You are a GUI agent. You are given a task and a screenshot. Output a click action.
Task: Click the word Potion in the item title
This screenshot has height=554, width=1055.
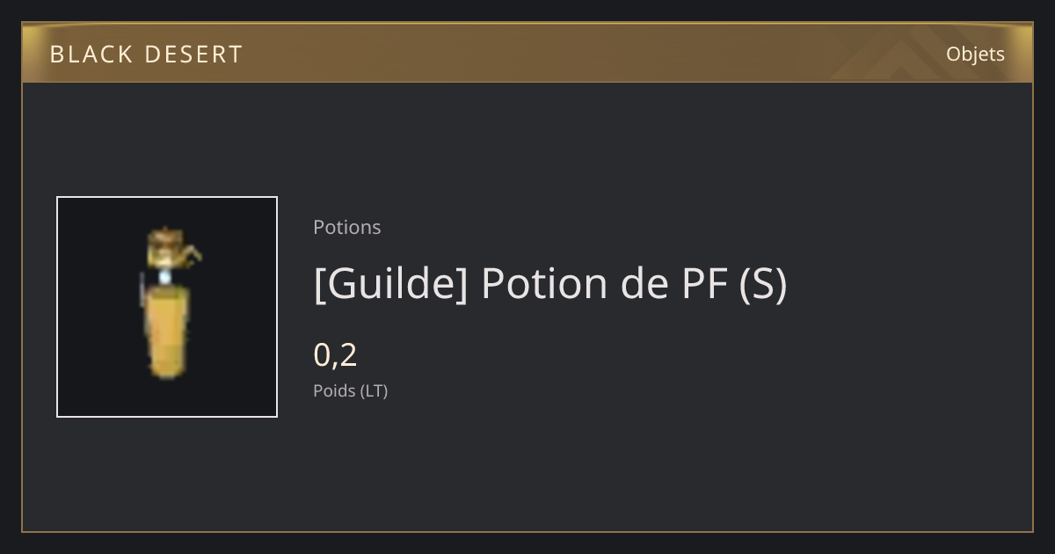coord(546,283)
